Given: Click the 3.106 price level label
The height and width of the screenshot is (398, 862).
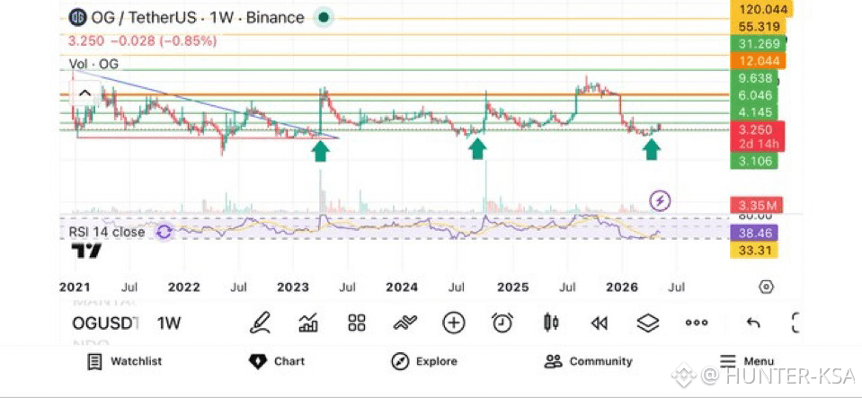Looking at the screenshot, I should click(x=755, y=161).
